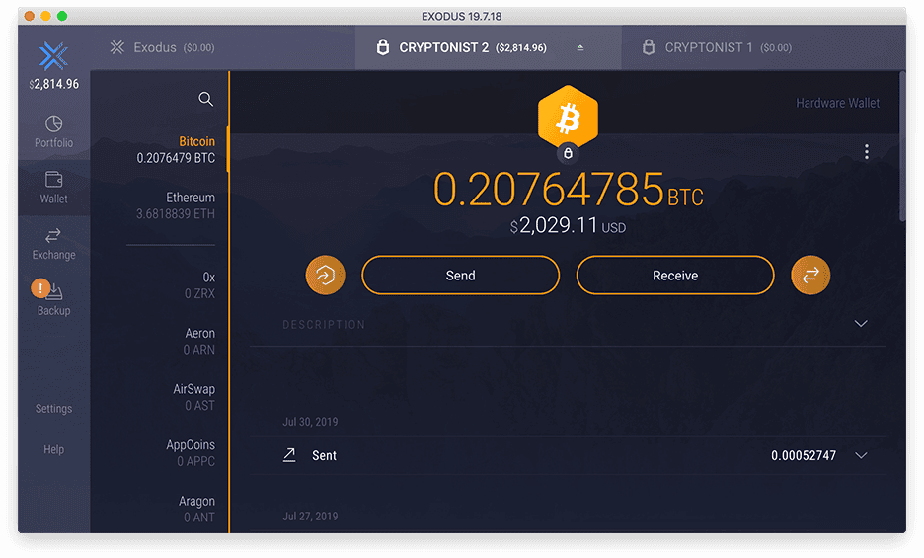Open Help in the sidebar
Viewport: 924px width, 558px height.
[x=53, y=449]
